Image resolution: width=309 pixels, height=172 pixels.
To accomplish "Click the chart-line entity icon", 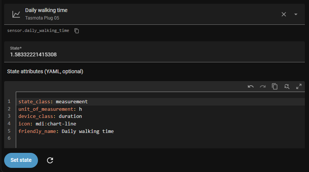I will (16, 14).
